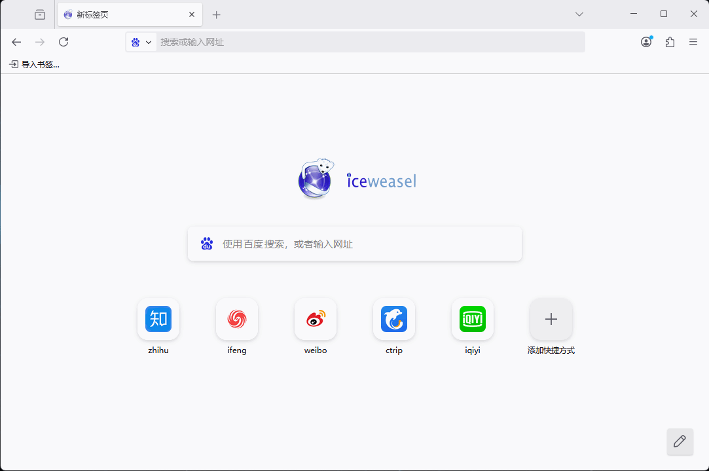This screenshot has height=471, width=709.
Task: Select the 新标签页 tab
Action: [x=118, y=14]
